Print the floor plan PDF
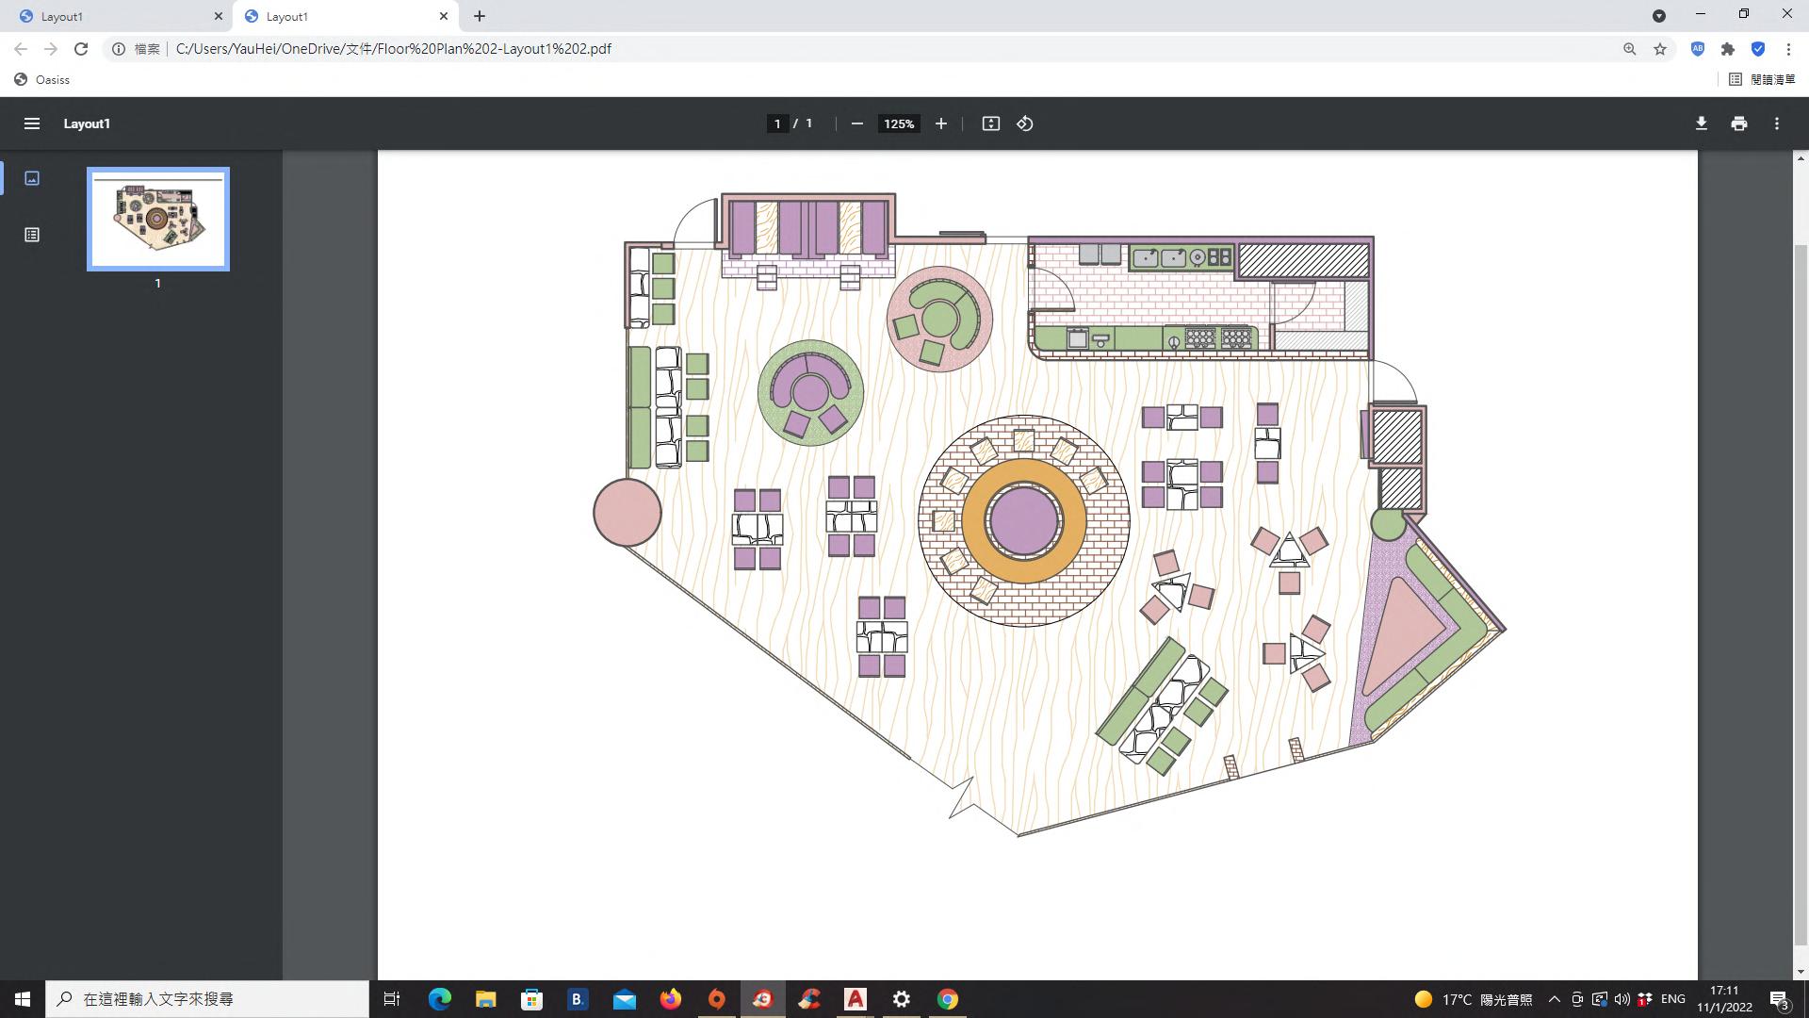Image resolution: width=1809 pixels, height=1018 pixels. pos(1738,123)
